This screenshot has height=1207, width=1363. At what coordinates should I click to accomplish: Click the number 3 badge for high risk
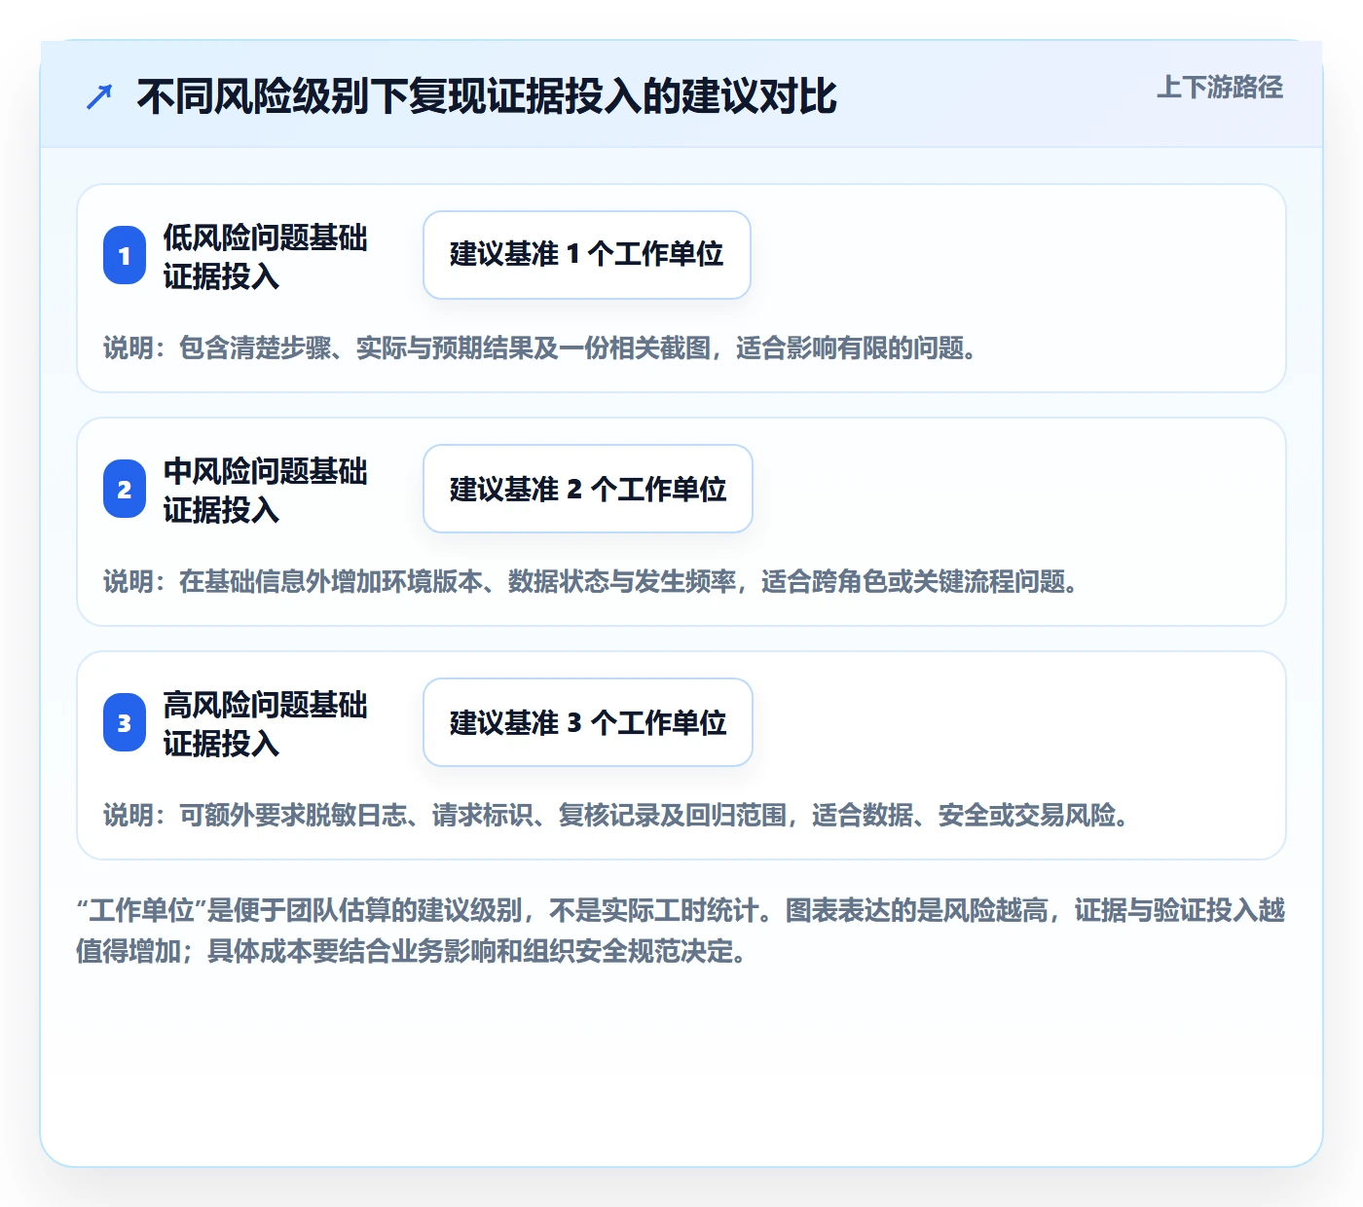tap(125, 722)
